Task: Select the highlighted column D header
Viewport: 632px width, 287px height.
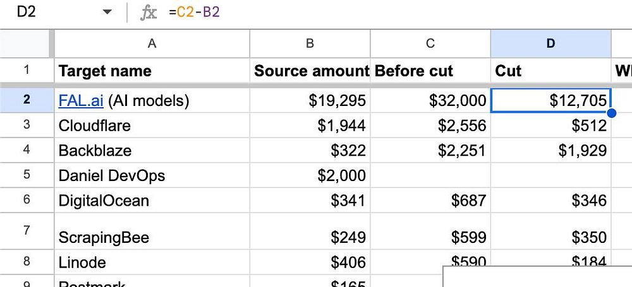Action: pyautogui.click(x=550, y=44)
